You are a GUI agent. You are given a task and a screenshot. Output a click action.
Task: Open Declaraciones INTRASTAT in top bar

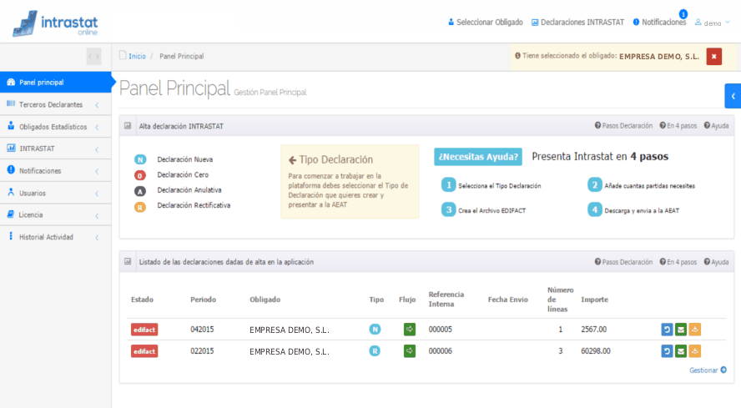(x=577, y=23)
